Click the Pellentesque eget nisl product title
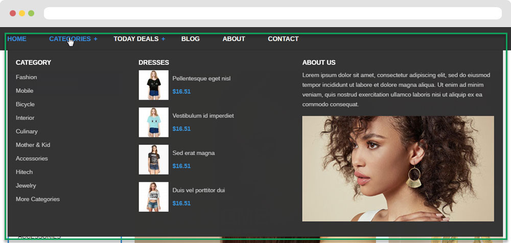 click(x=201, y=79)
